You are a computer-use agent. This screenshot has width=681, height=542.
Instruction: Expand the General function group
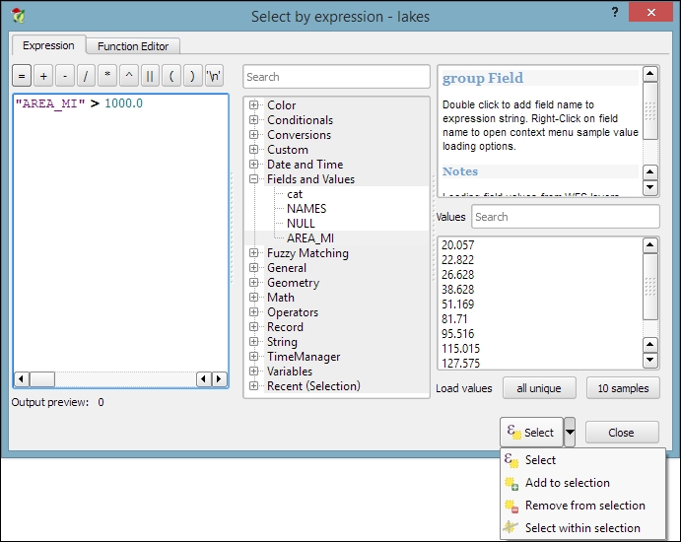pos(253,267)
